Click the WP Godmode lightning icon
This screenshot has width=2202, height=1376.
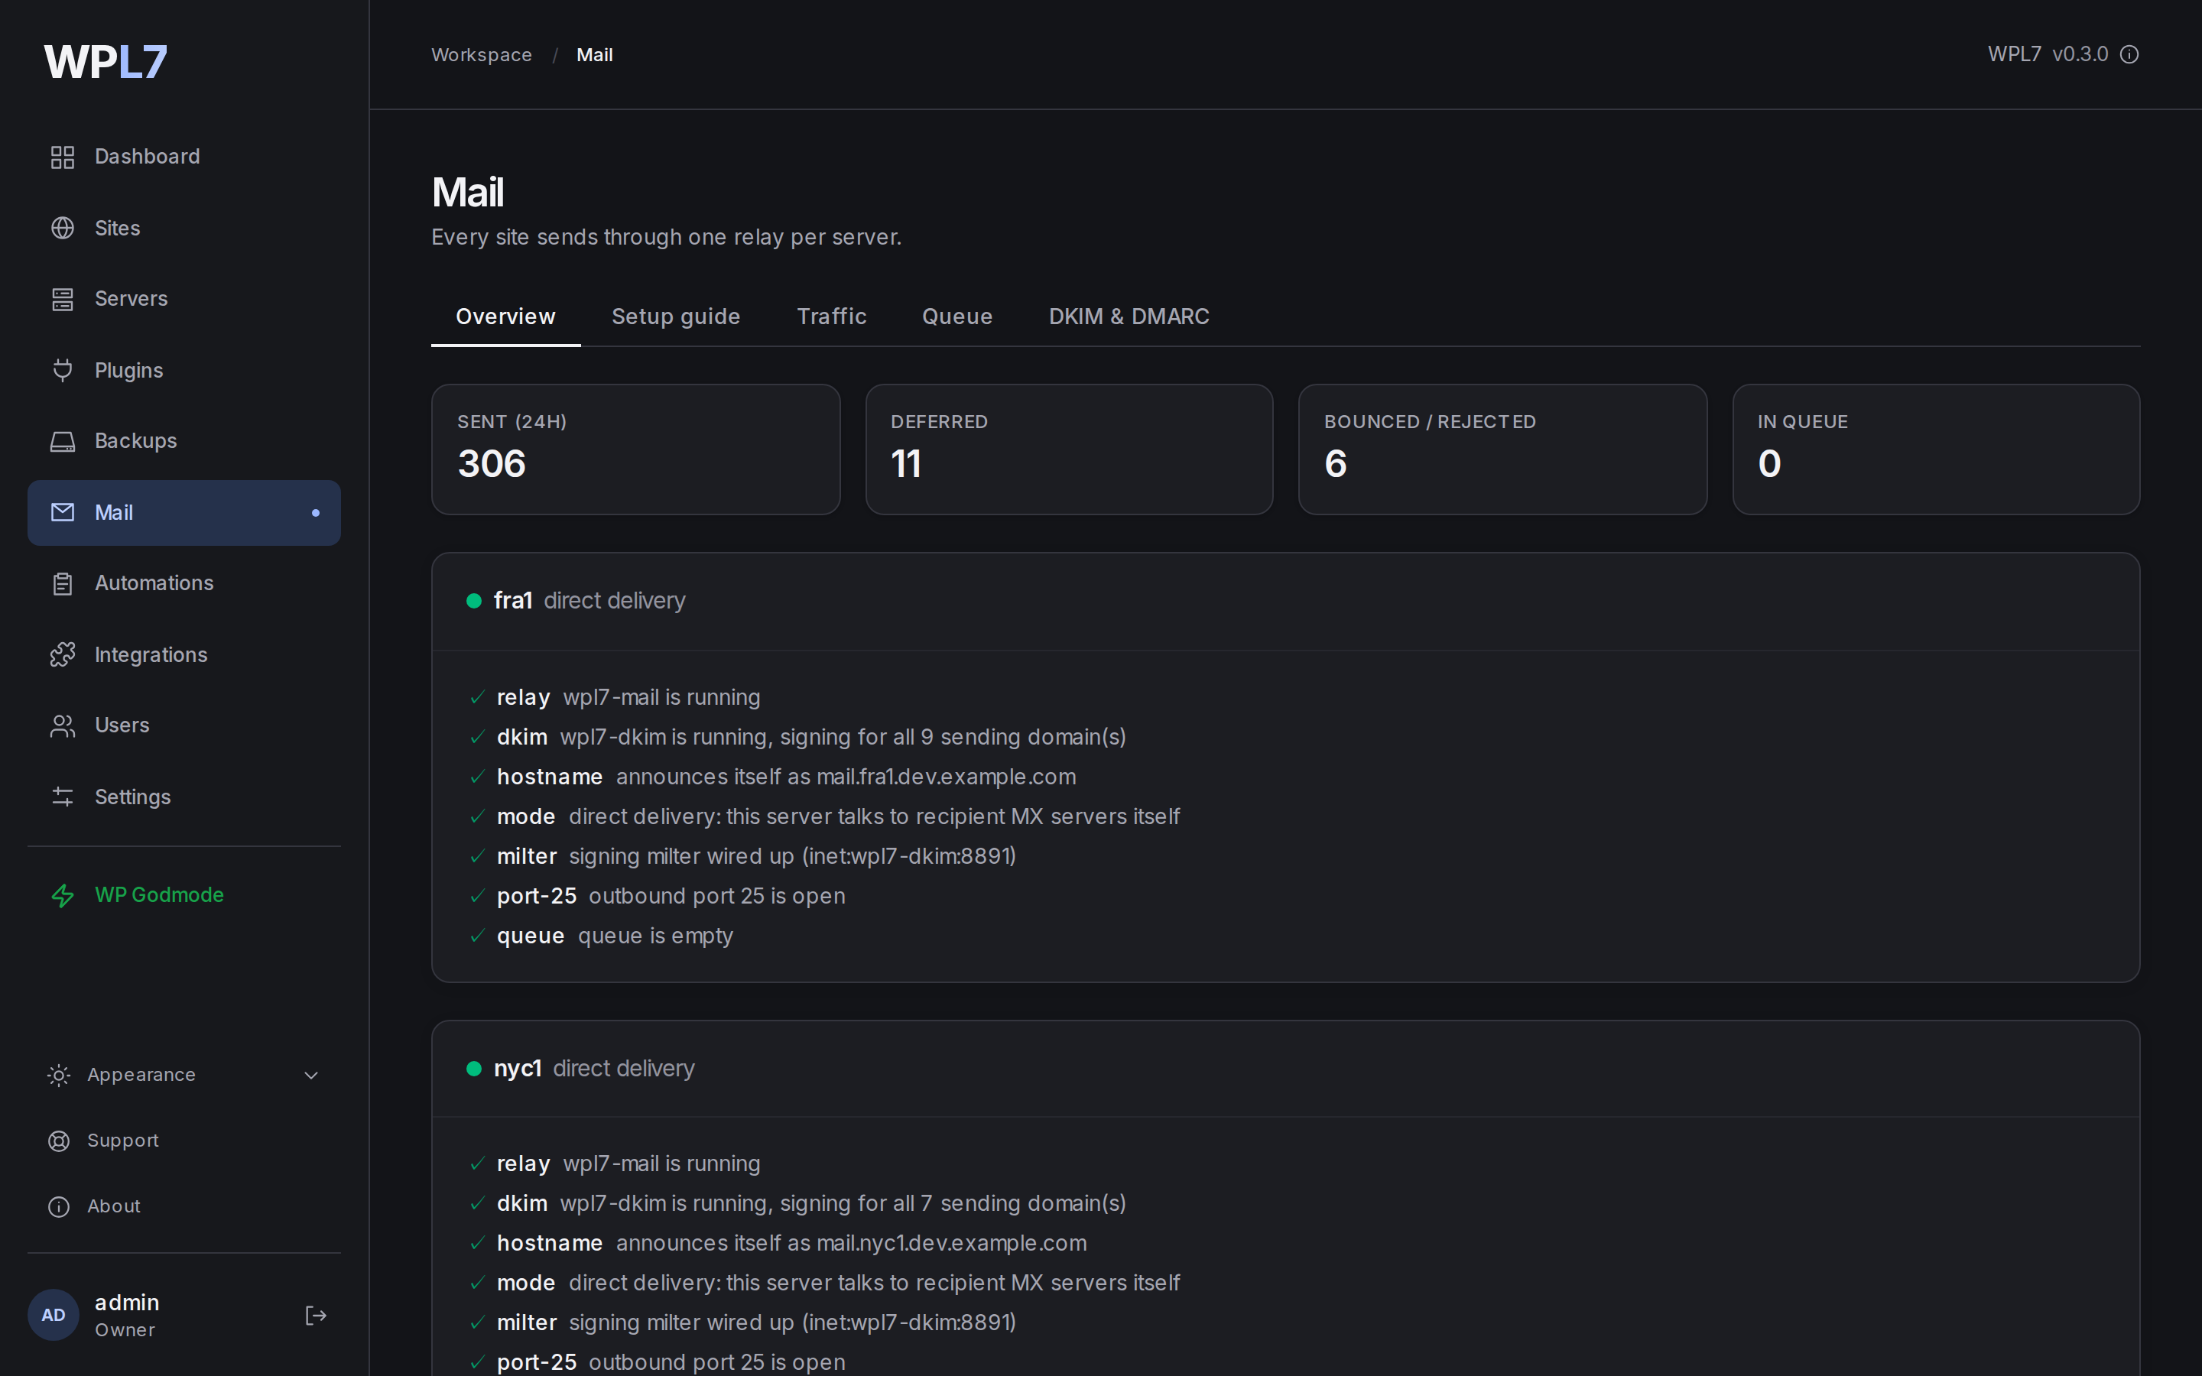pos(62,895)
